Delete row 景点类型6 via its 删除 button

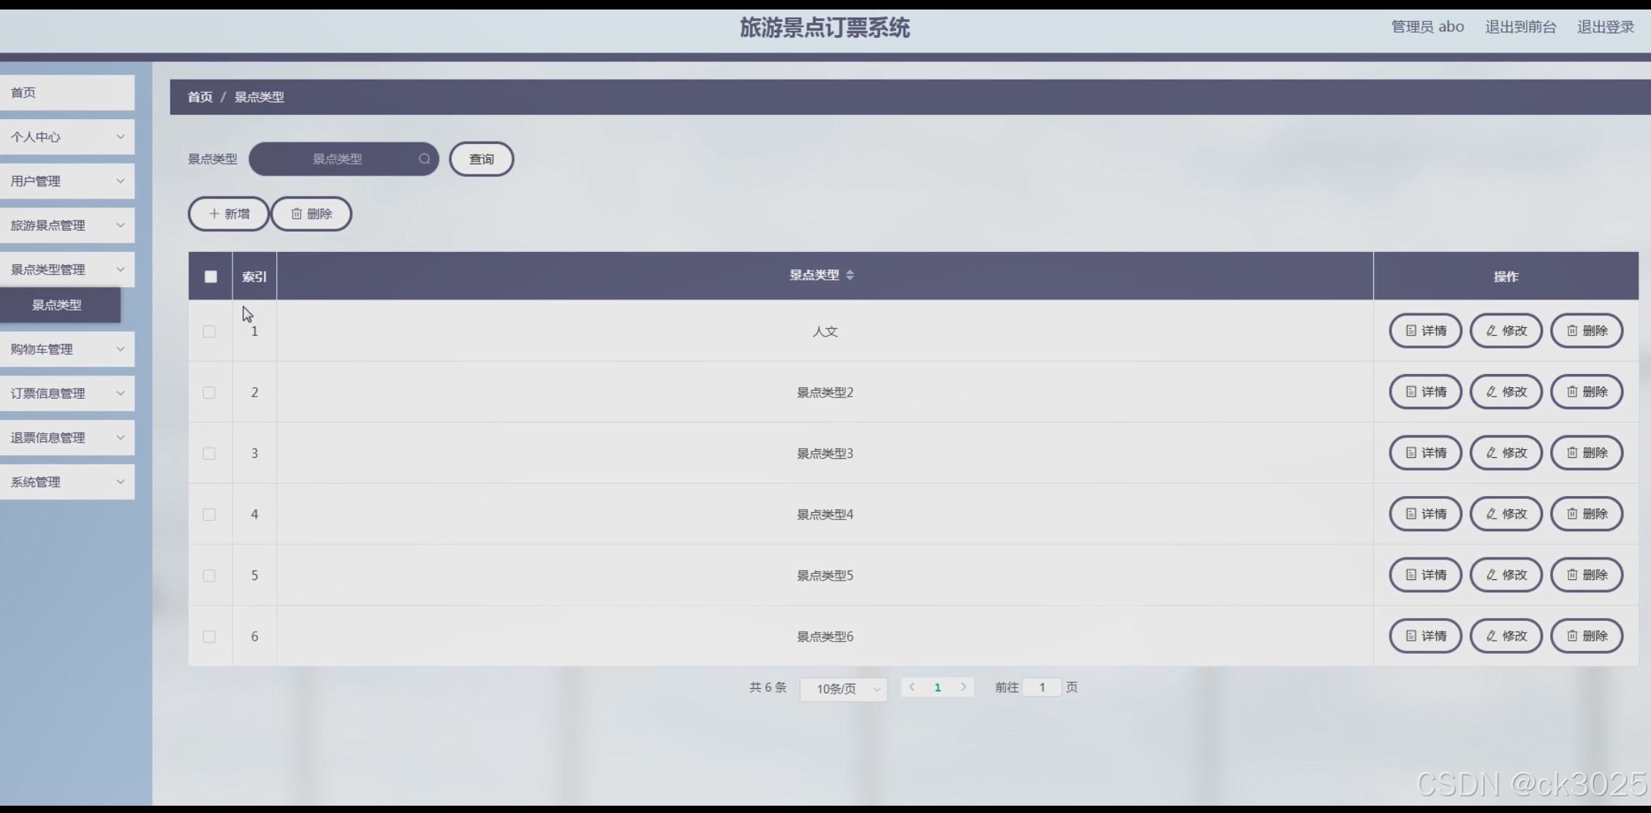click(x=1586, y=636)
